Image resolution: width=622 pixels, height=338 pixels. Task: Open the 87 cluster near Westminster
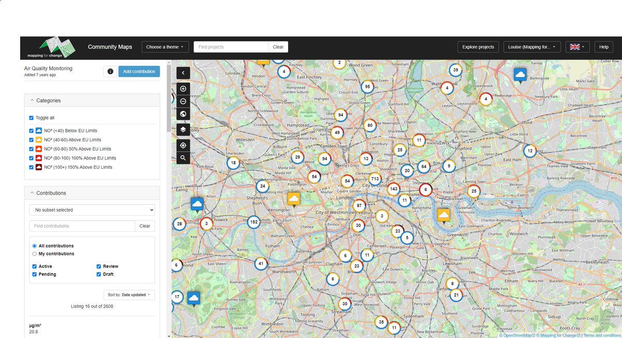pos(359,205)
